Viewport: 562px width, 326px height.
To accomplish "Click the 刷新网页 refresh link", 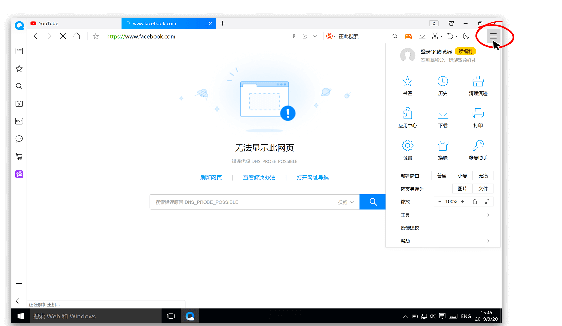I will click(x=211, y=177).
